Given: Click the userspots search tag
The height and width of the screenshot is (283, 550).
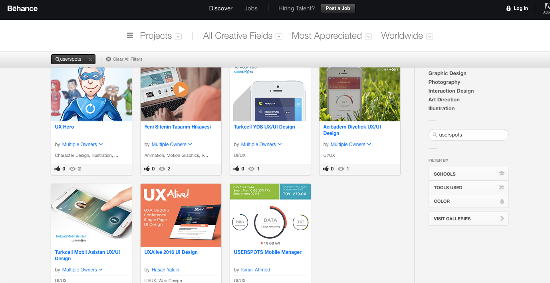Looking at the screenshot, I should 68,59.
